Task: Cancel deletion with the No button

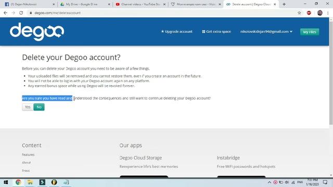Action: [39, 107]
